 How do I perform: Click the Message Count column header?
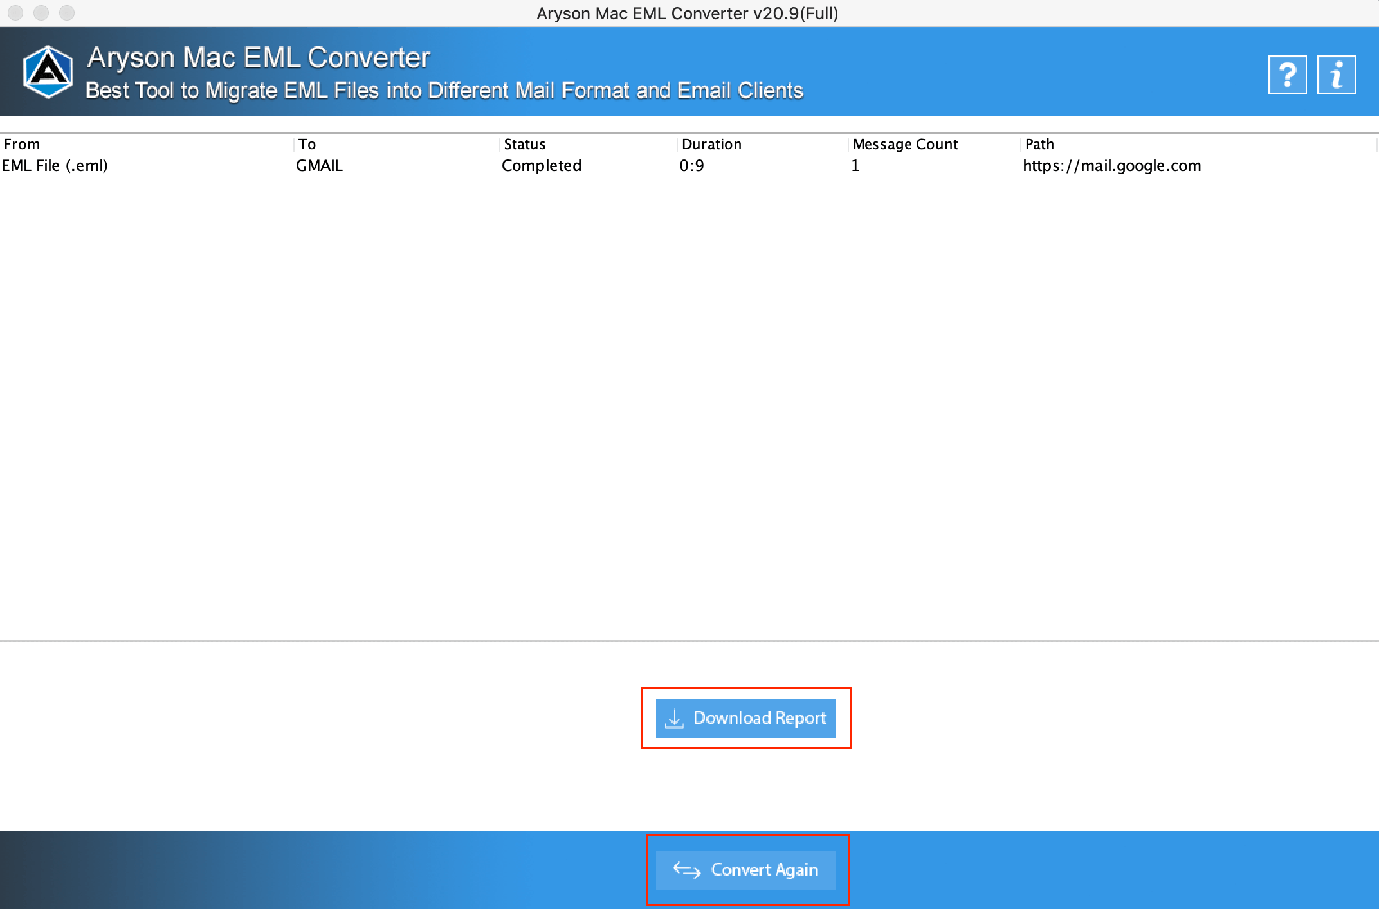tap(934, 144)
